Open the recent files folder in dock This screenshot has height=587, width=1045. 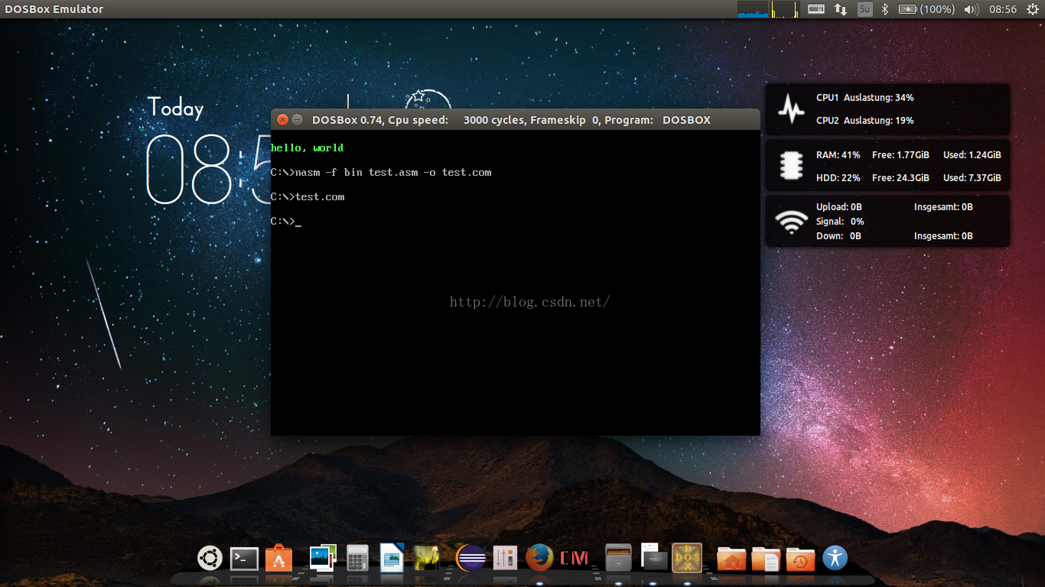(x=800, y=559)
